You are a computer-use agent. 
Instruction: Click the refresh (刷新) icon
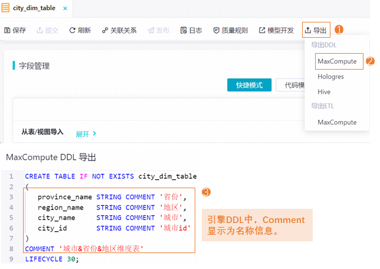tap(72, 30)
